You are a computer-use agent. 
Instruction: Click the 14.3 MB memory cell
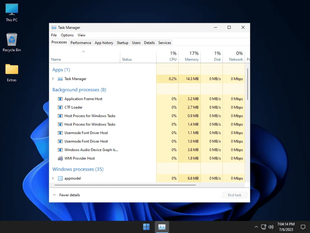(190, 79)
